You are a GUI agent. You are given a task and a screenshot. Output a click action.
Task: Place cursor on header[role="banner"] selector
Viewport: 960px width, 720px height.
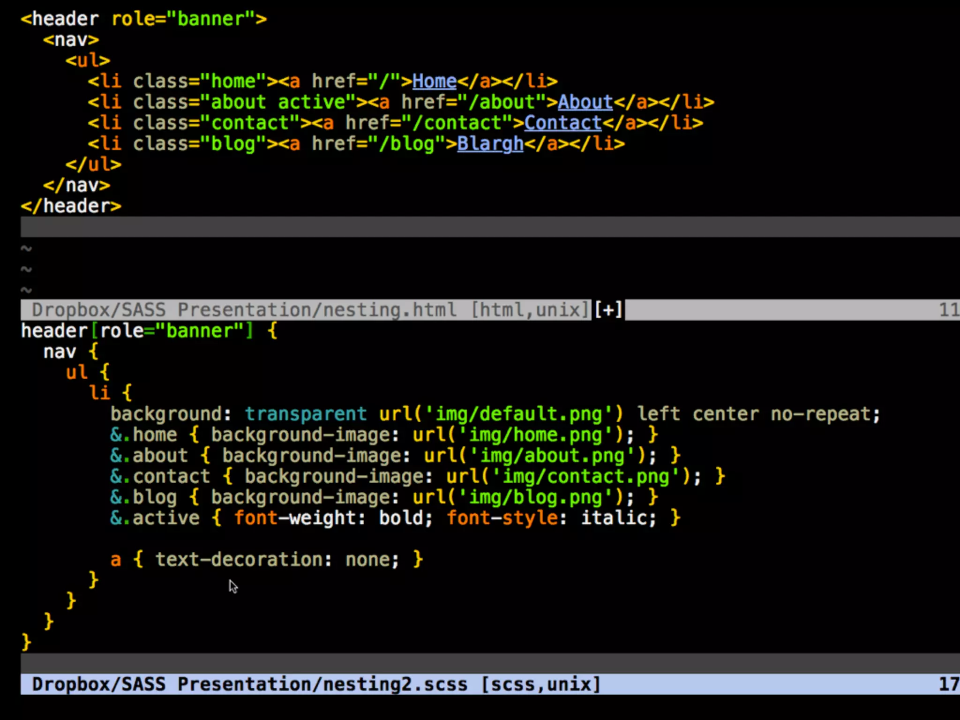[x=136, y=331]
